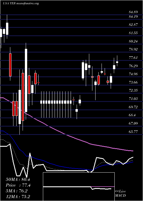This screenshot has width=143, height=201.
Task: Click the 77.61 price level label
Action: click(133, 57)
